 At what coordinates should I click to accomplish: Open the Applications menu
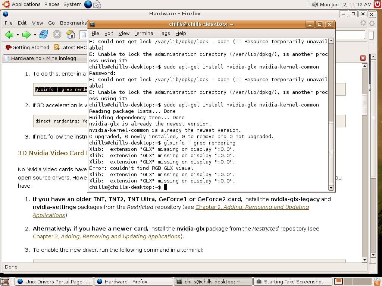pyautogui.click(x=26, y=4)
